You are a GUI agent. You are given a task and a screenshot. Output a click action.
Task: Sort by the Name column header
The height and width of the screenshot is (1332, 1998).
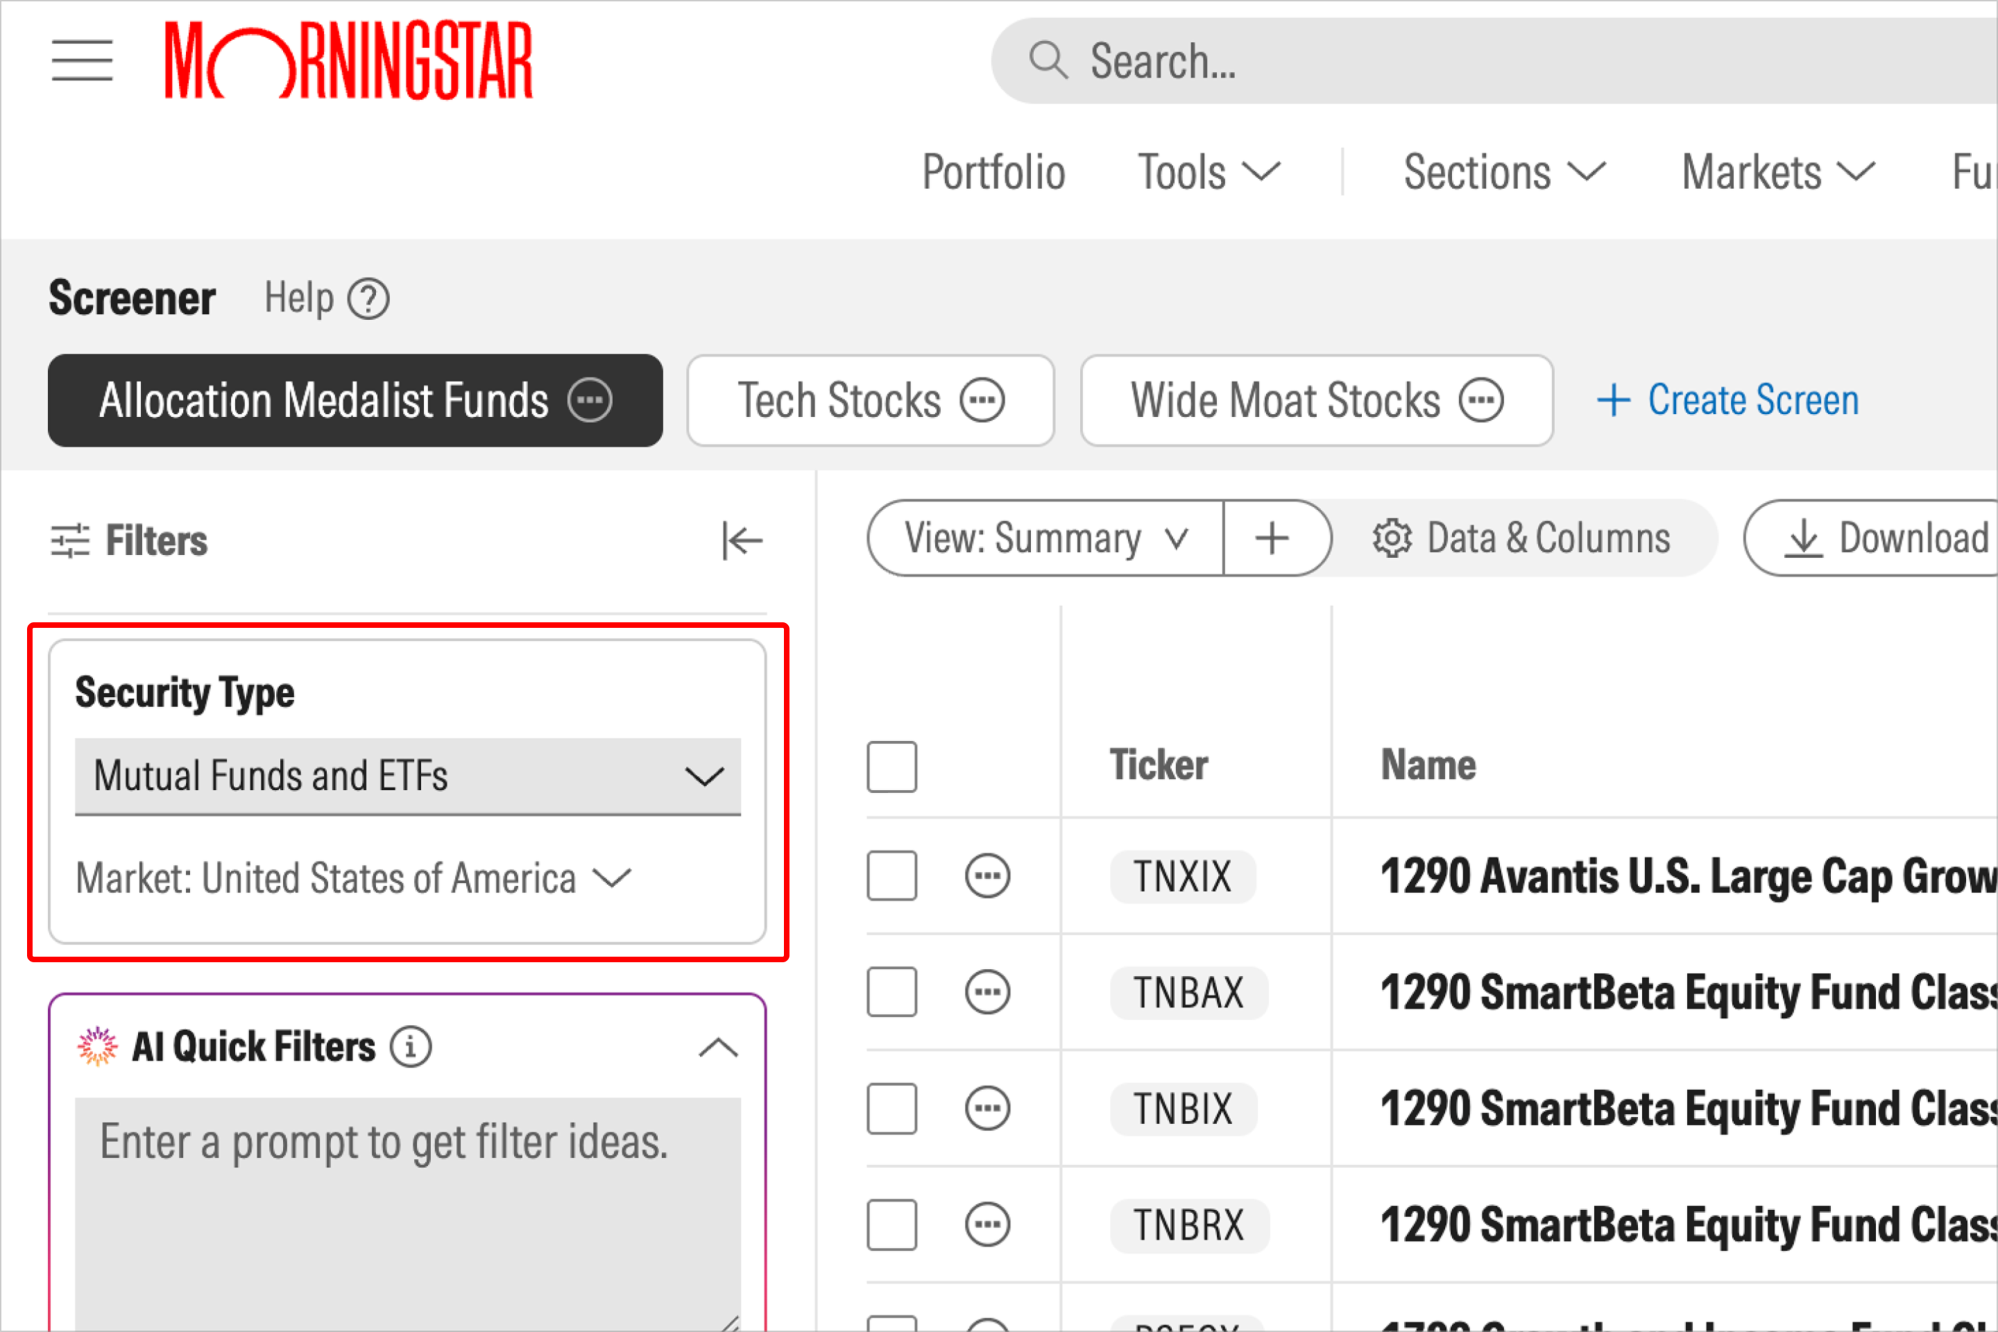(1428, 765)
